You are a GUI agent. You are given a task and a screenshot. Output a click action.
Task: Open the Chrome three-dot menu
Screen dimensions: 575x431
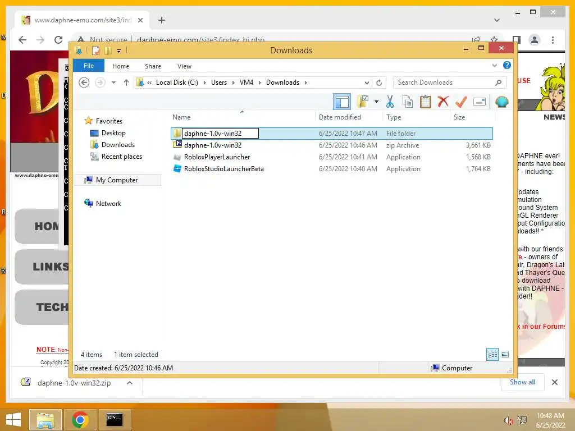tap(553, 40)
